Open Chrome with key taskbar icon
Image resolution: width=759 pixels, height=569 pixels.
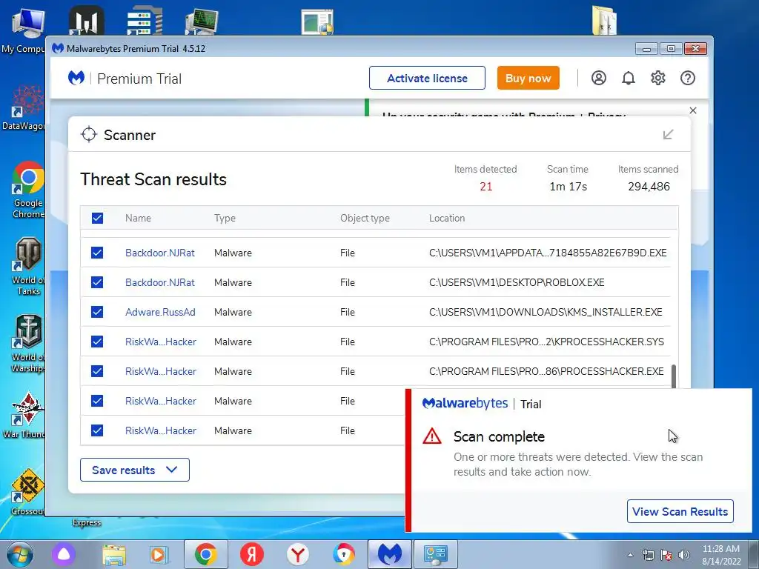[344, 554]
